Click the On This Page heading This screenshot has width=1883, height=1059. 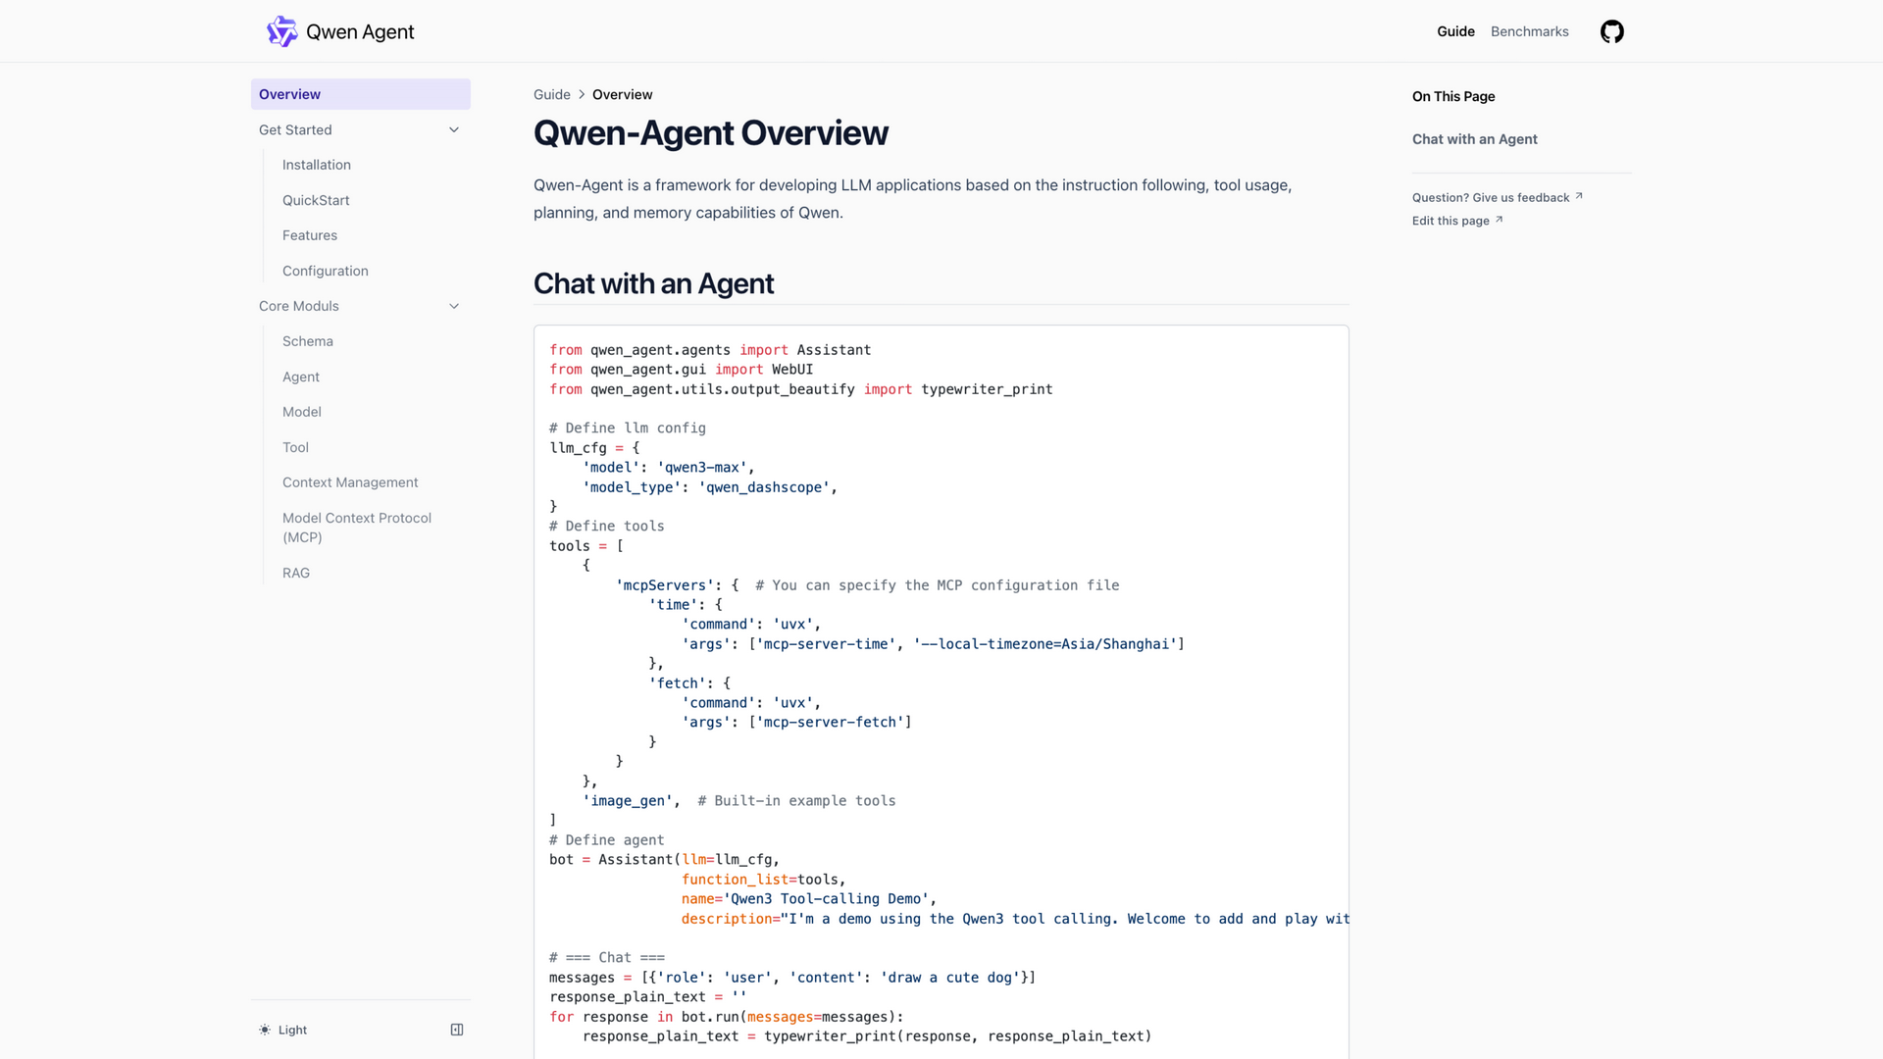tap(1453, 96)
